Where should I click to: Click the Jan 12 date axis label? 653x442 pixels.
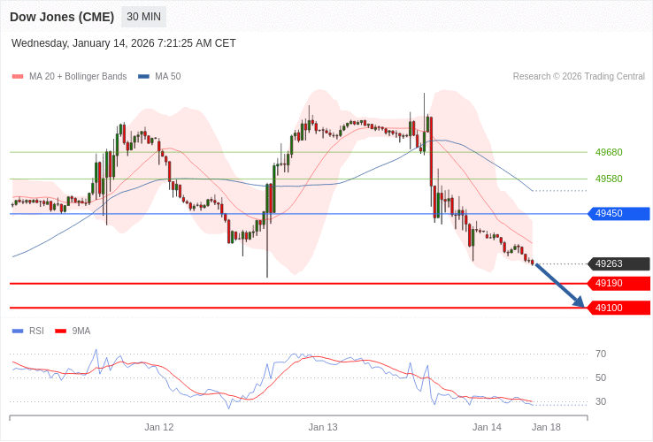click(159, 428)
